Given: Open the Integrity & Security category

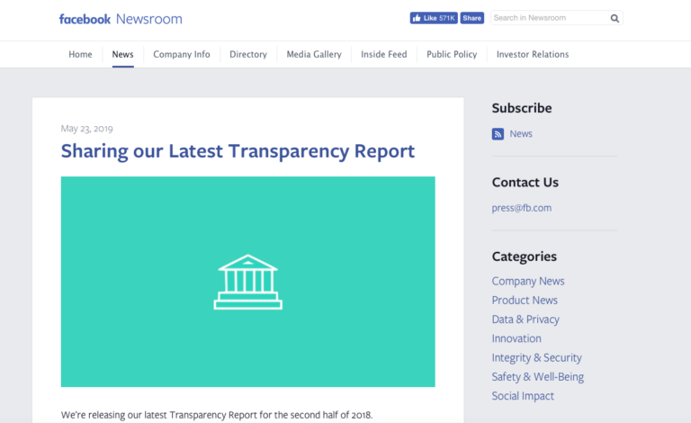Looking at the screenshot, I should pos(537,358).
